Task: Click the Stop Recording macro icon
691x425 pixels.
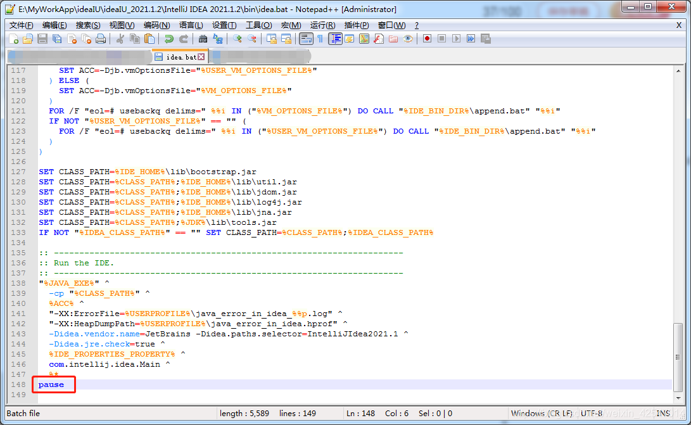Action: (x=441, y=39)
